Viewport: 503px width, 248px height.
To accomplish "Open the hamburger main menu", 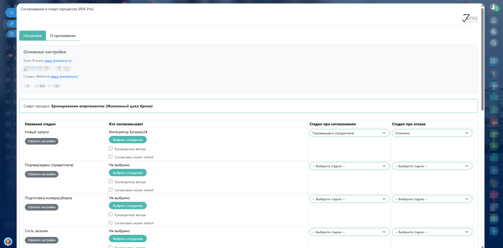I will (8, 7).
